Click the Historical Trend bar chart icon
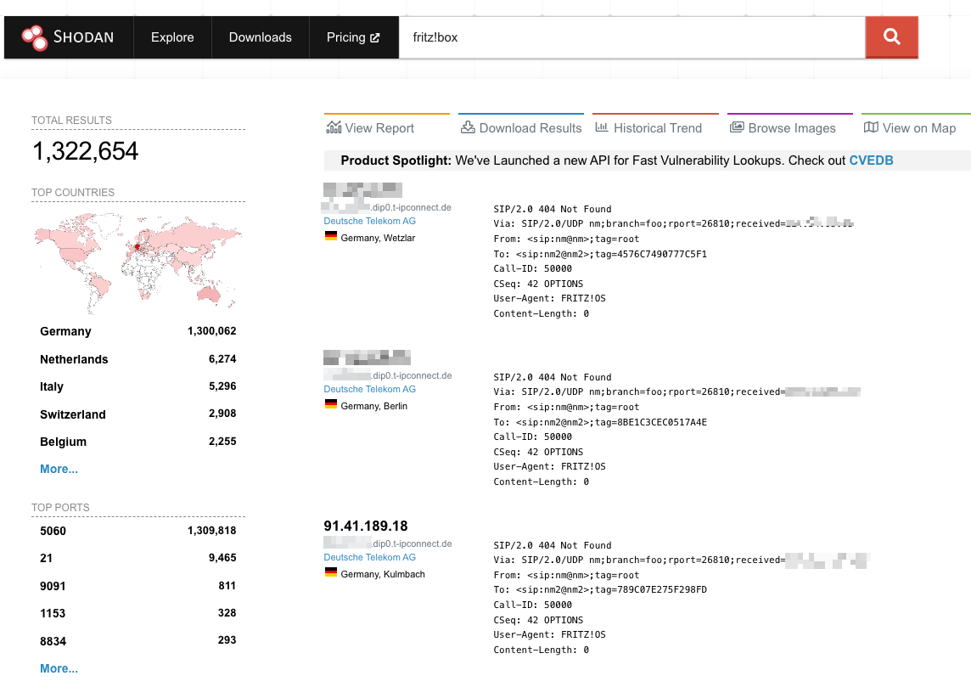Screen dimensions: 971x687 click(x=601, y=127)
